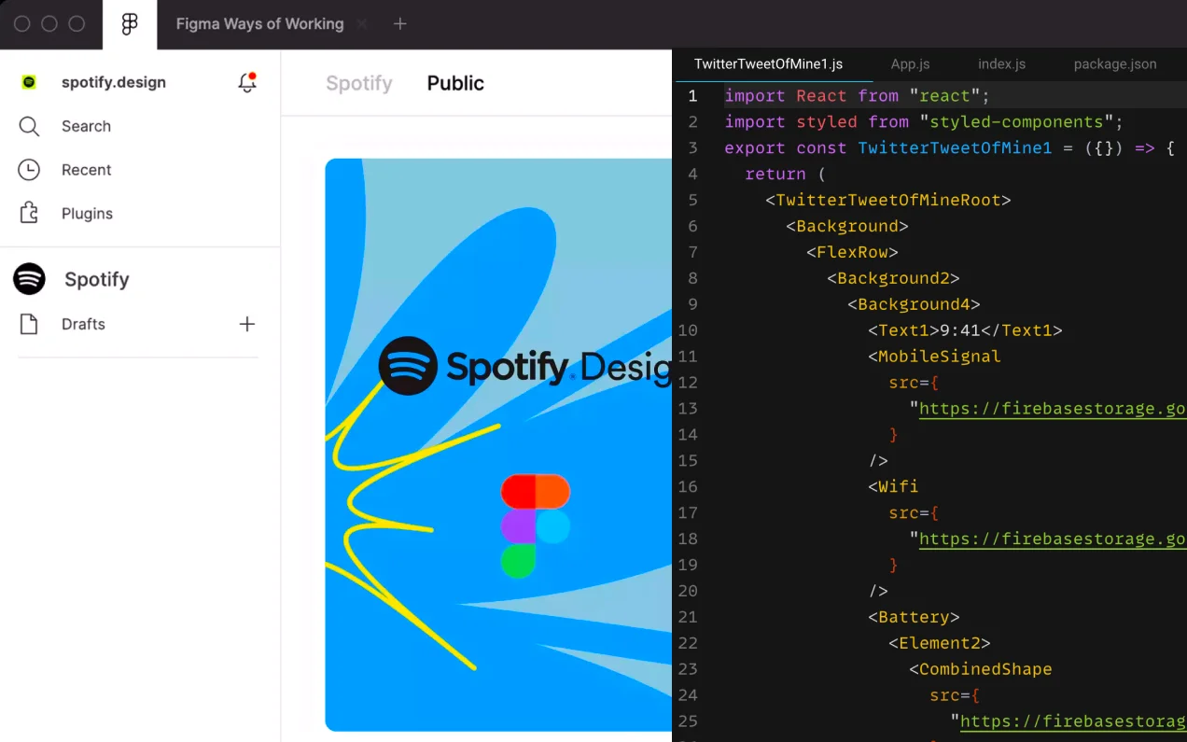Open the Figma home logo tab

point(130,24)
